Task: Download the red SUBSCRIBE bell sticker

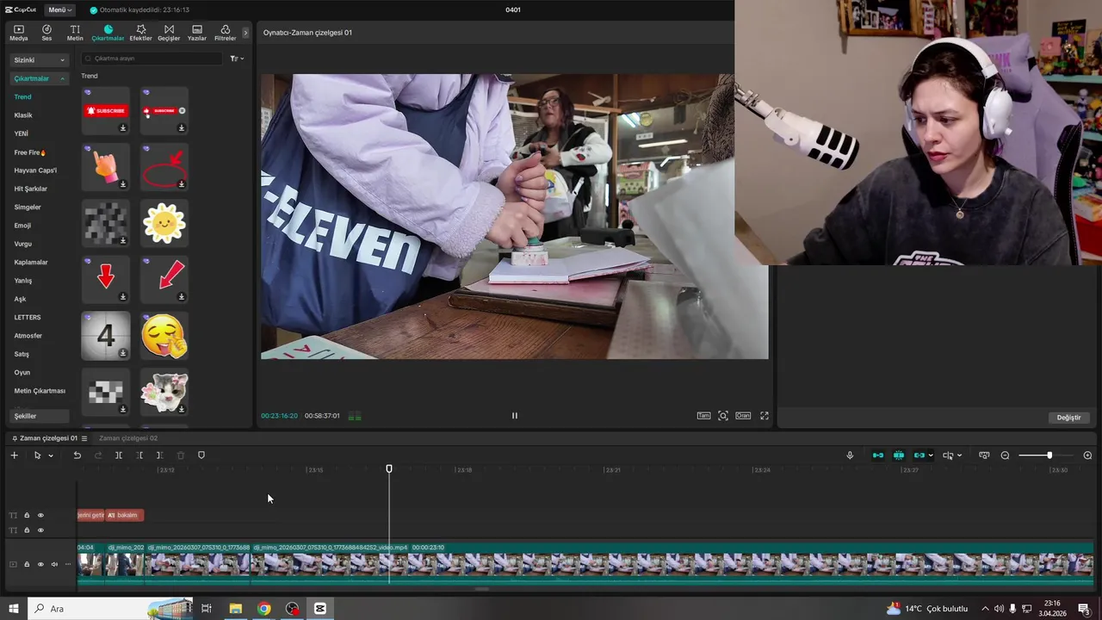Action: (x=123, y=128)
